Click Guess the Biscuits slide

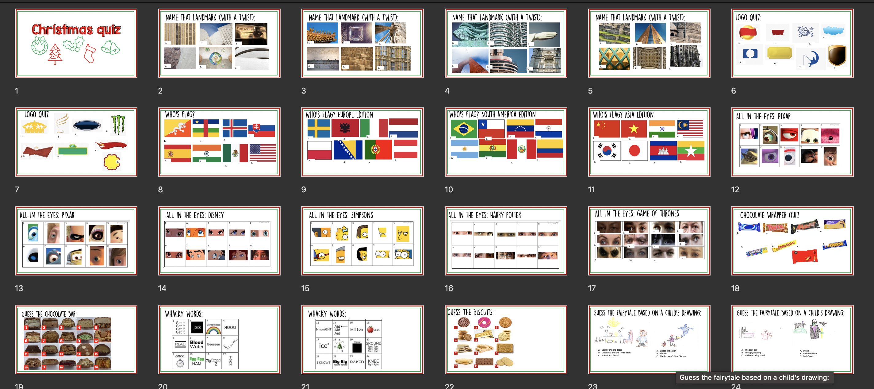point(505,339)
